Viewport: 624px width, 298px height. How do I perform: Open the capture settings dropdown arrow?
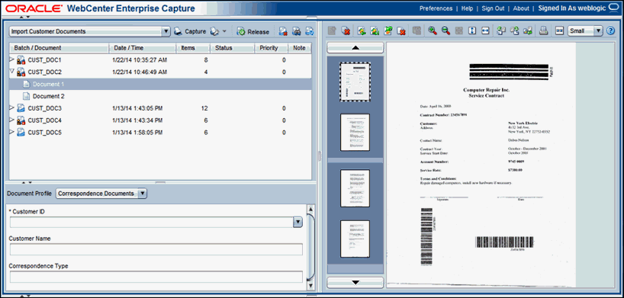[x=224, y=31]
